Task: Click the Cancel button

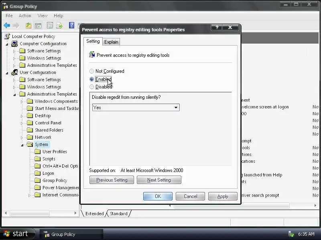Action: pos(190,196)
